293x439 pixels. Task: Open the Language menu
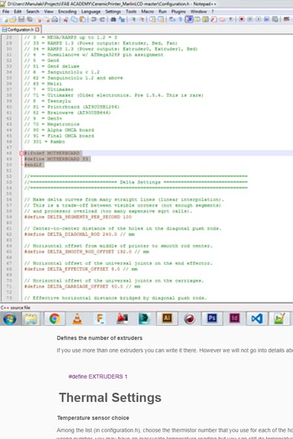[x=91, y=12]
